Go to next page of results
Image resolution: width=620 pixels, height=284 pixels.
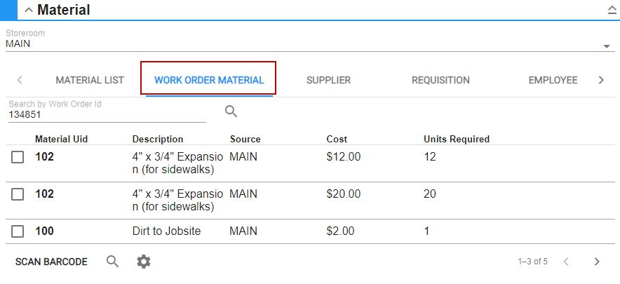(597, 262)
